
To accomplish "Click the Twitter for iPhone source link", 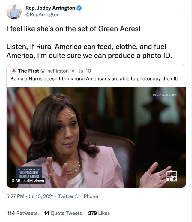I will pyautogui.click(x=78, y=196).
